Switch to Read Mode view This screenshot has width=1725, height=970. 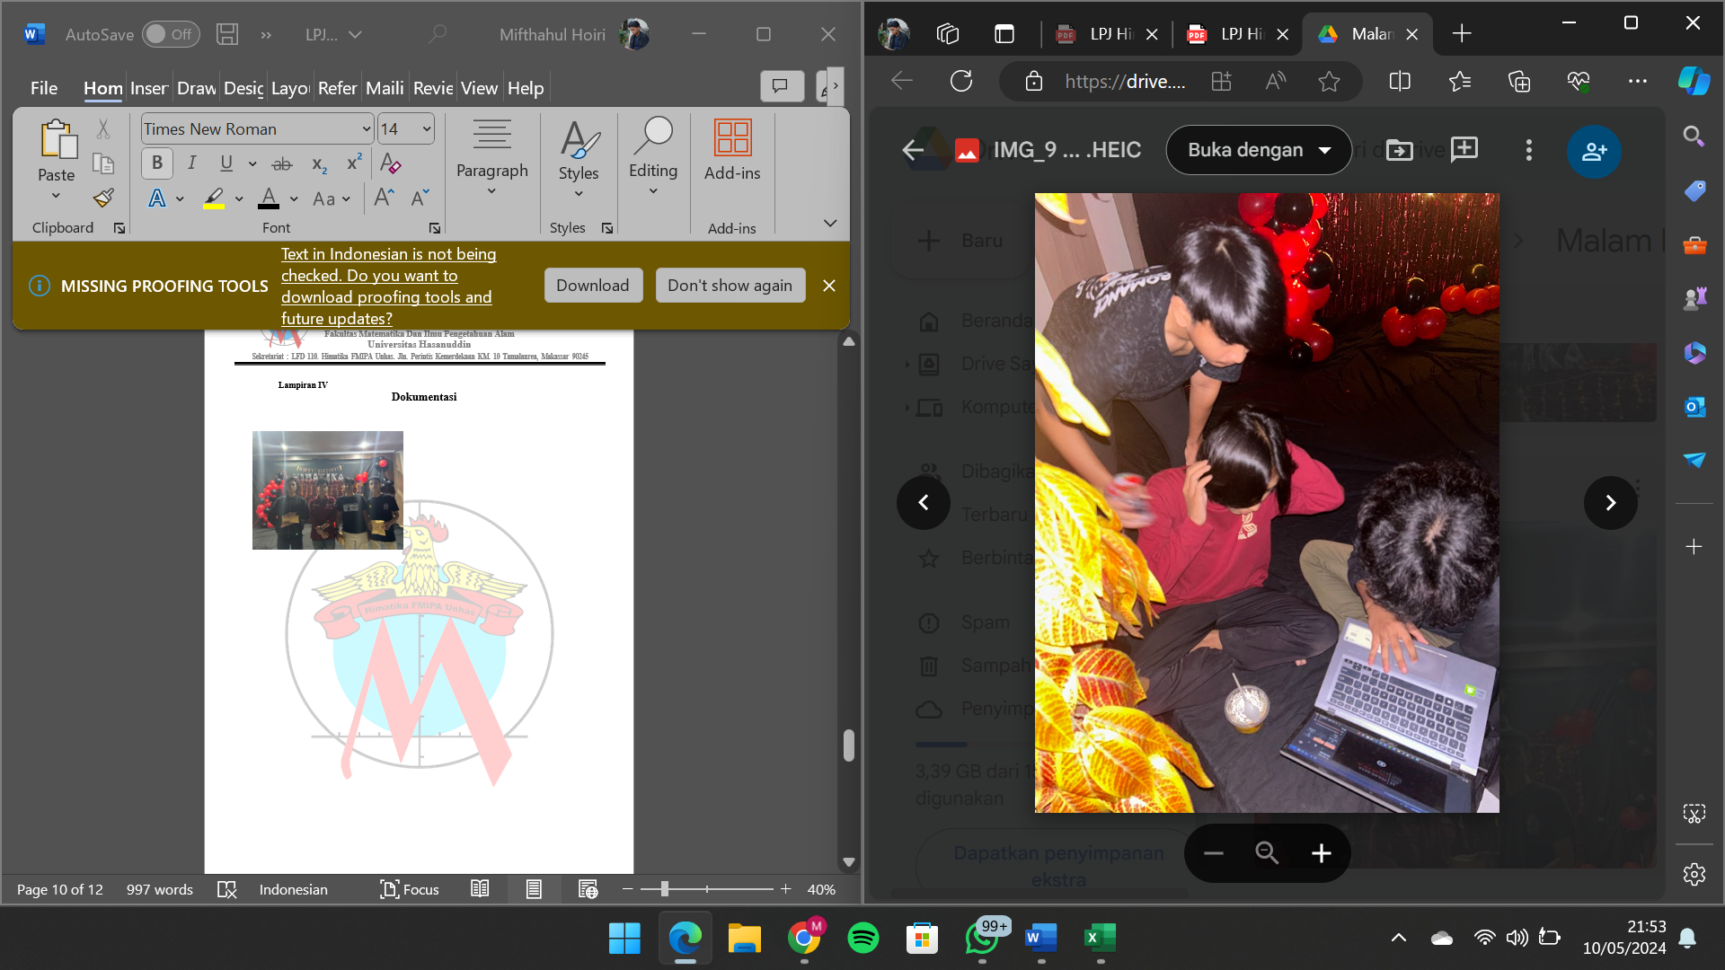tap(480, 889)
